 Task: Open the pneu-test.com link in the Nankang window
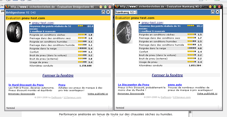point(152,23)
